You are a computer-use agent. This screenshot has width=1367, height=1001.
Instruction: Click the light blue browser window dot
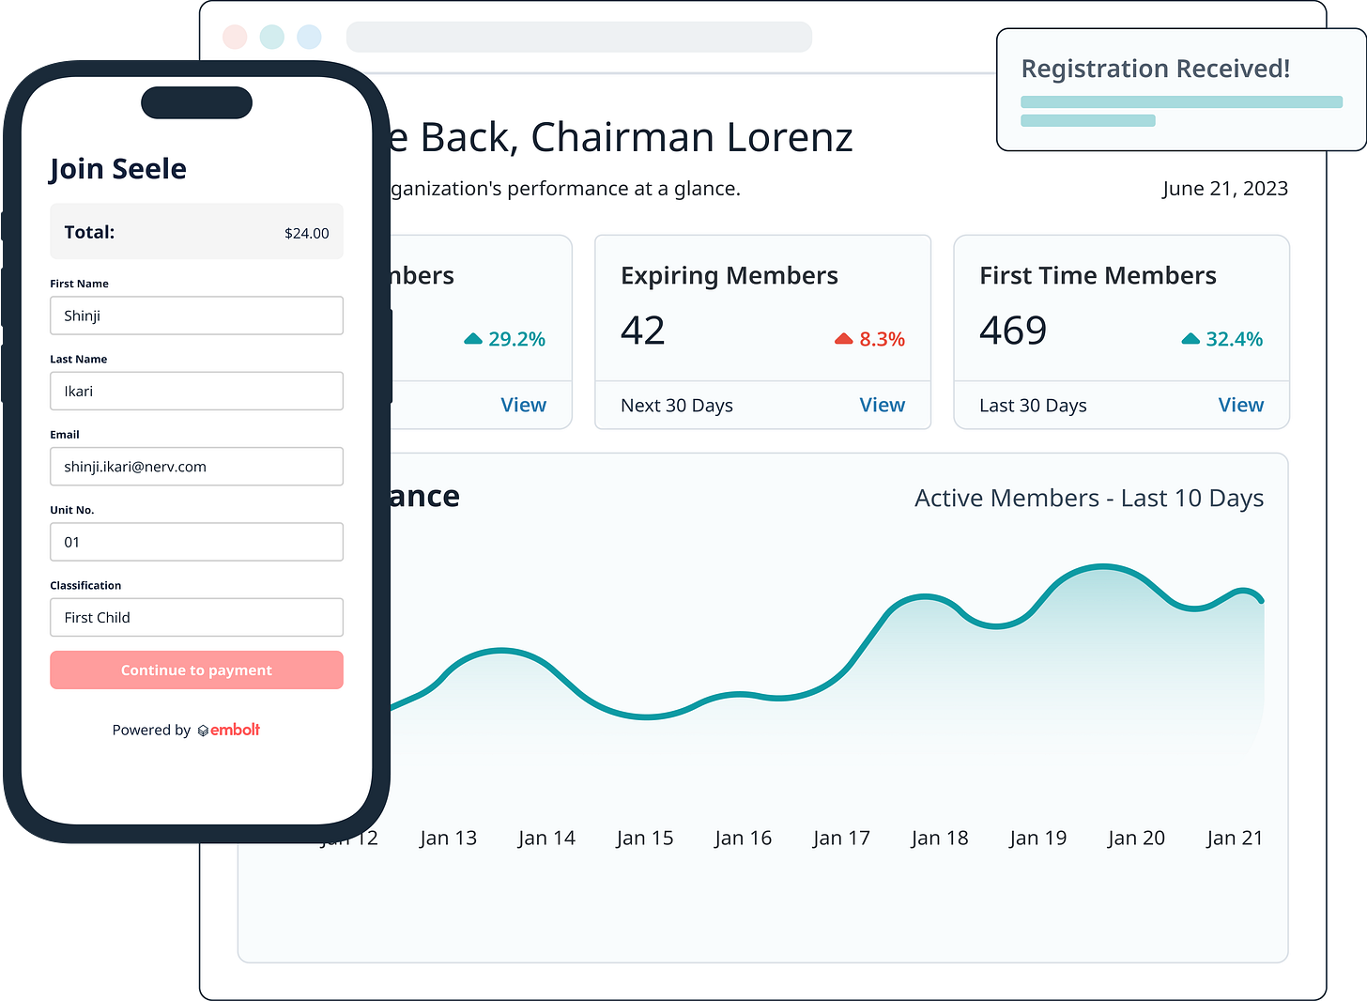point(309,37)
